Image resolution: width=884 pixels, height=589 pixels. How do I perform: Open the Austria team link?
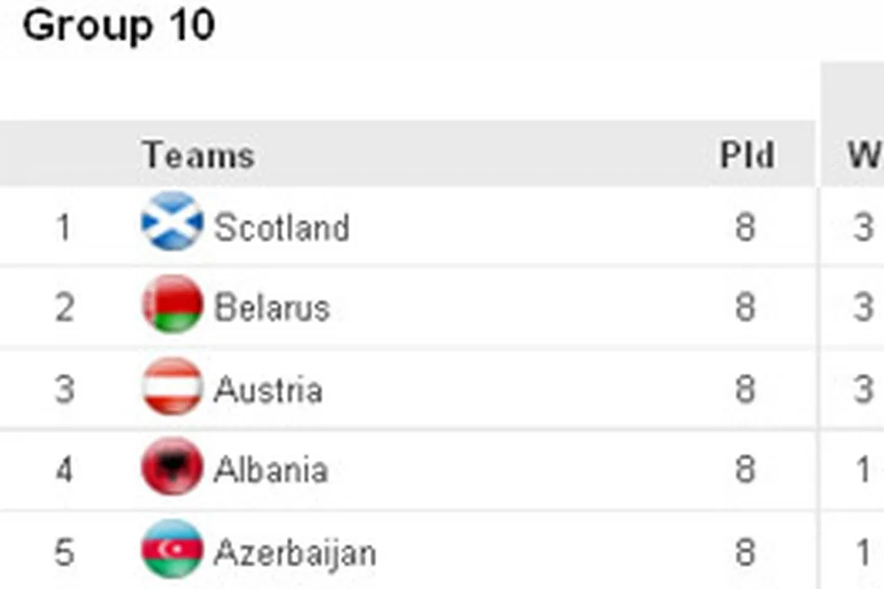click(x=268, y=390)
